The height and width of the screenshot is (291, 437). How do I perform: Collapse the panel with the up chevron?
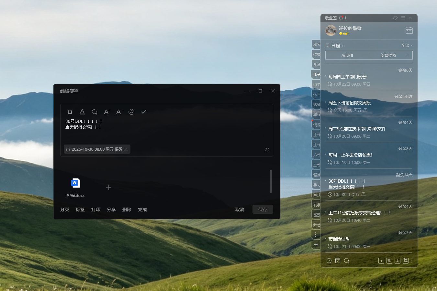click(410, 18)
